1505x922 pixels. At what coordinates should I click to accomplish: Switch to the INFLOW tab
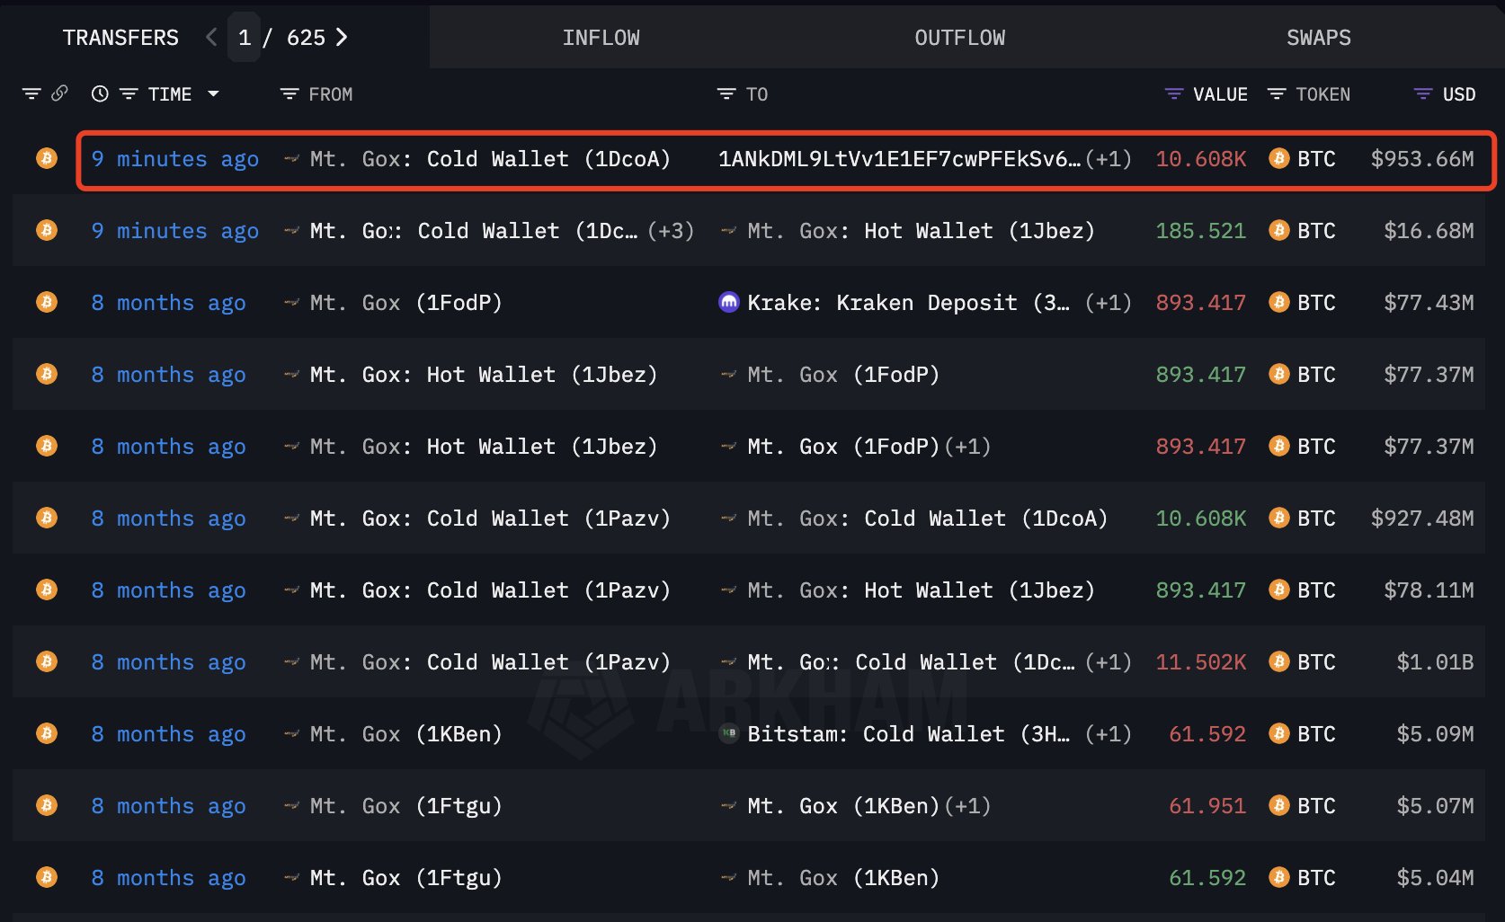(x=601, y=38)
